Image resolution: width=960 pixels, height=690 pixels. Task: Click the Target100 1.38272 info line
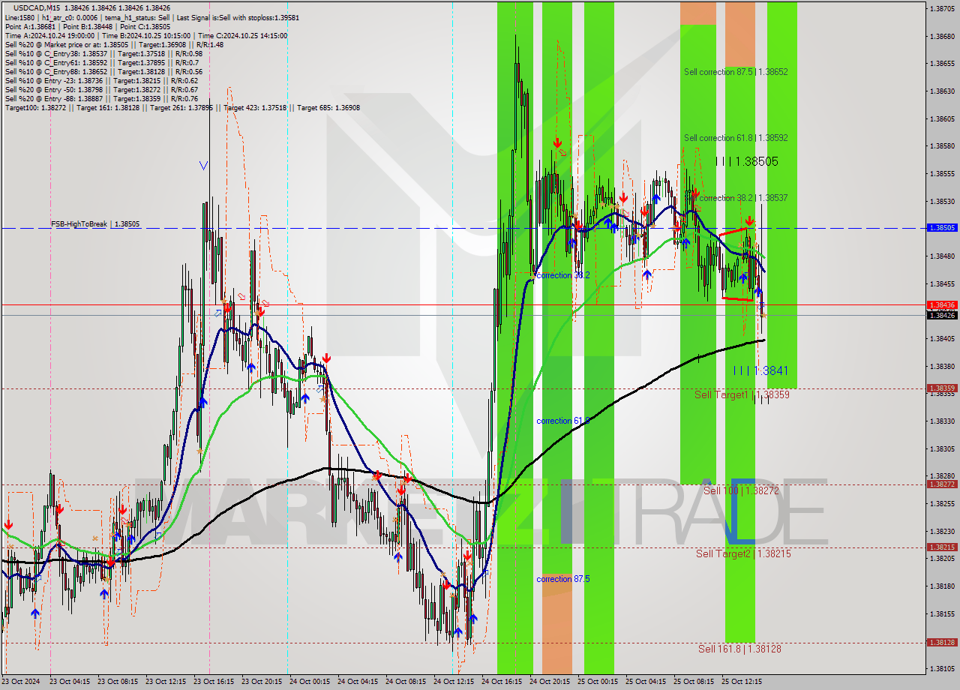pyautogui.click(x=182, y=108)
